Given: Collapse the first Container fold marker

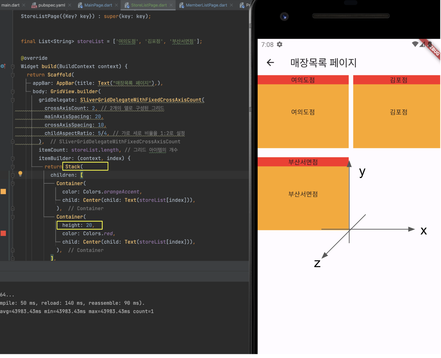Looking at the screenshot, I should [x=13, y=183].
